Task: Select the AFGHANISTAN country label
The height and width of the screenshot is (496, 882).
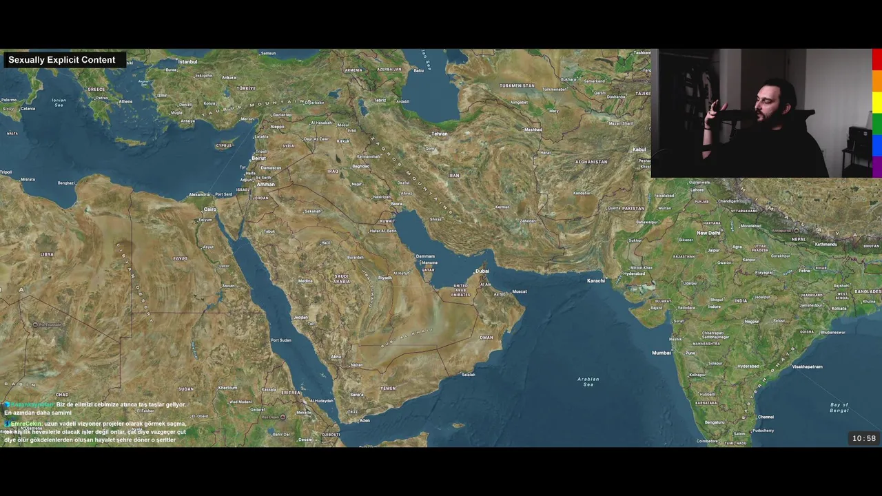Action: tap(591, 162)
